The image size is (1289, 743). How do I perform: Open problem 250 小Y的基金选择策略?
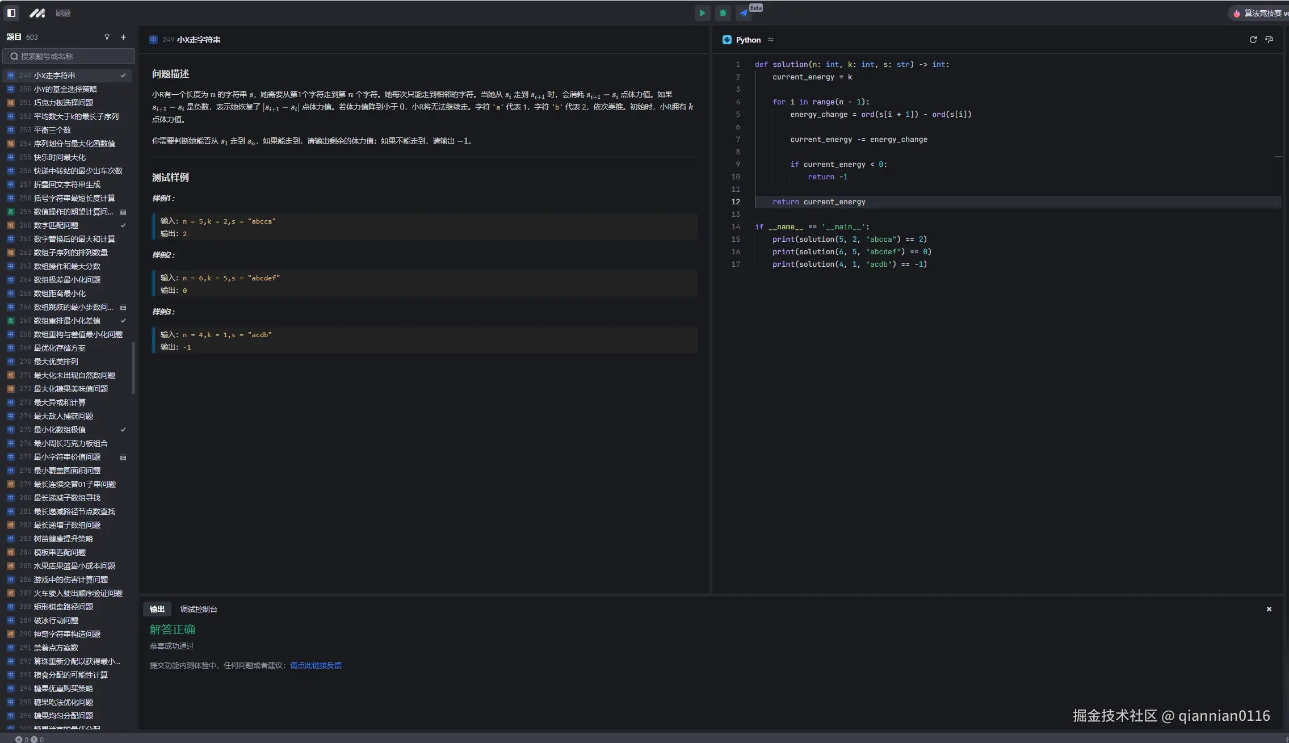[65, 89]
